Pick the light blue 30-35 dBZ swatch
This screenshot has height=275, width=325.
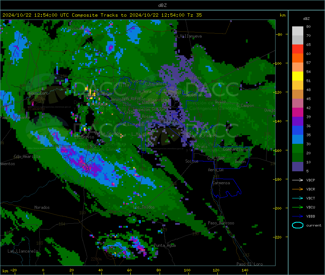coord(298,139)
